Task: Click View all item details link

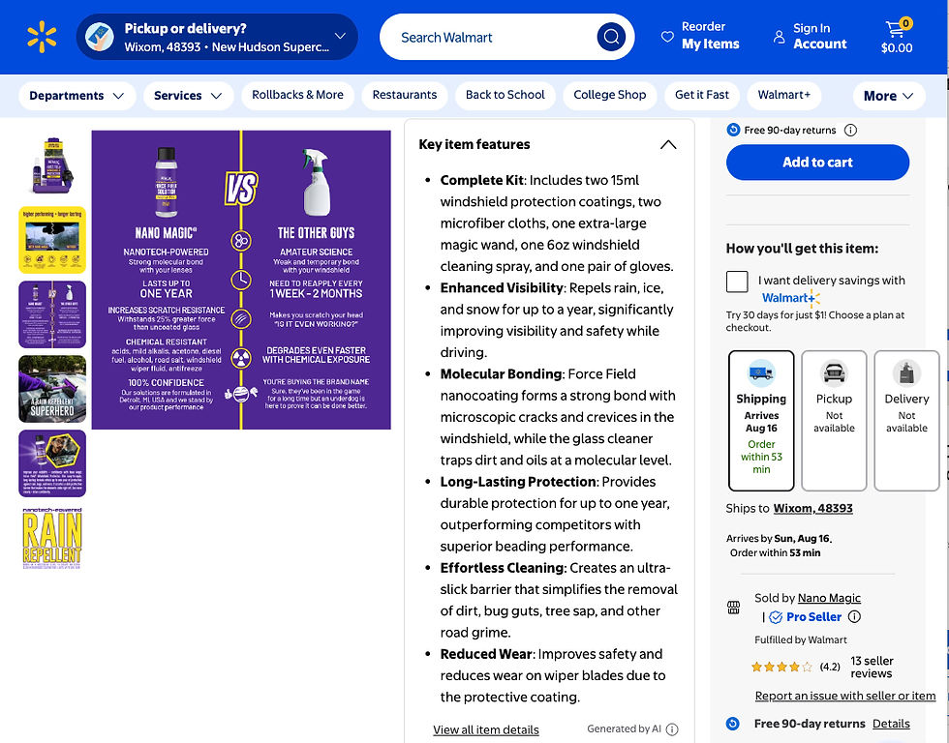Action: coord(486,729)
